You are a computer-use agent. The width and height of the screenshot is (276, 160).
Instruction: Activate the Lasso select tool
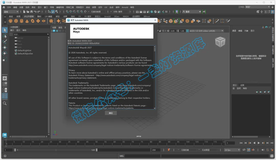(x=5, y=36)
